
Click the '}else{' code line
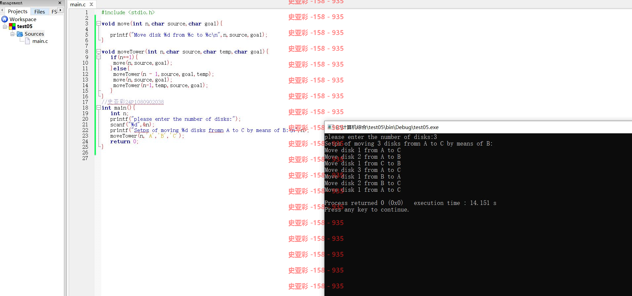pyautogui.click(x=120, y=69)
